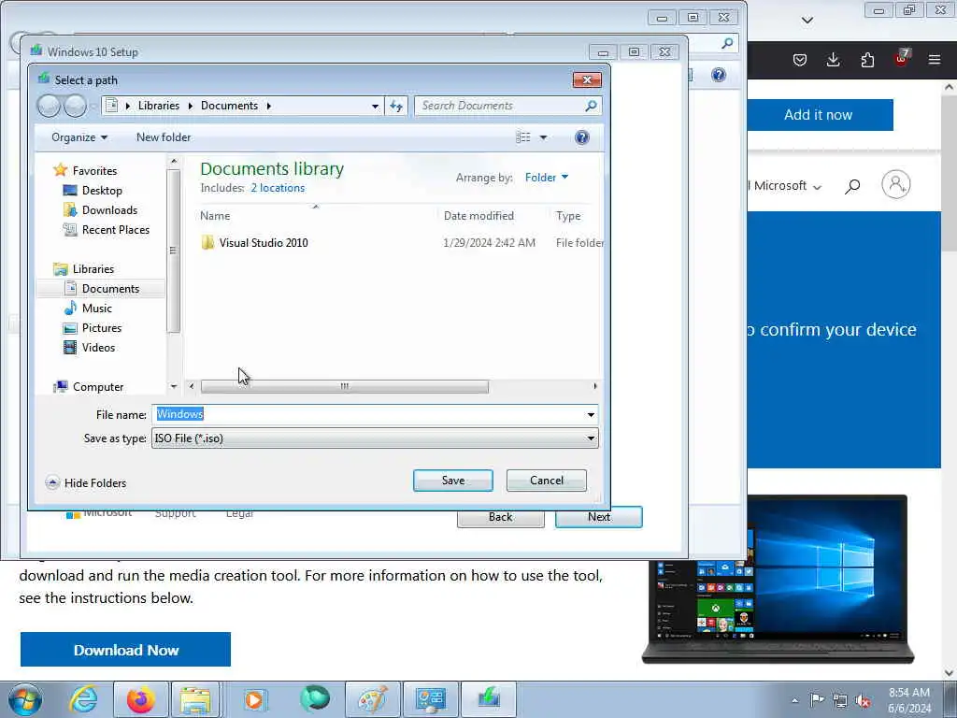Launch Internet Explorer from the taskbar

(x=82, y=699)
